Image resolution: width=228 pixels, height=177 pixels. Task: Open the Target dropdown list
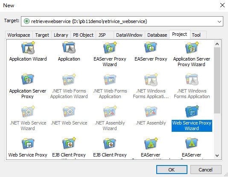pos(219,21)
